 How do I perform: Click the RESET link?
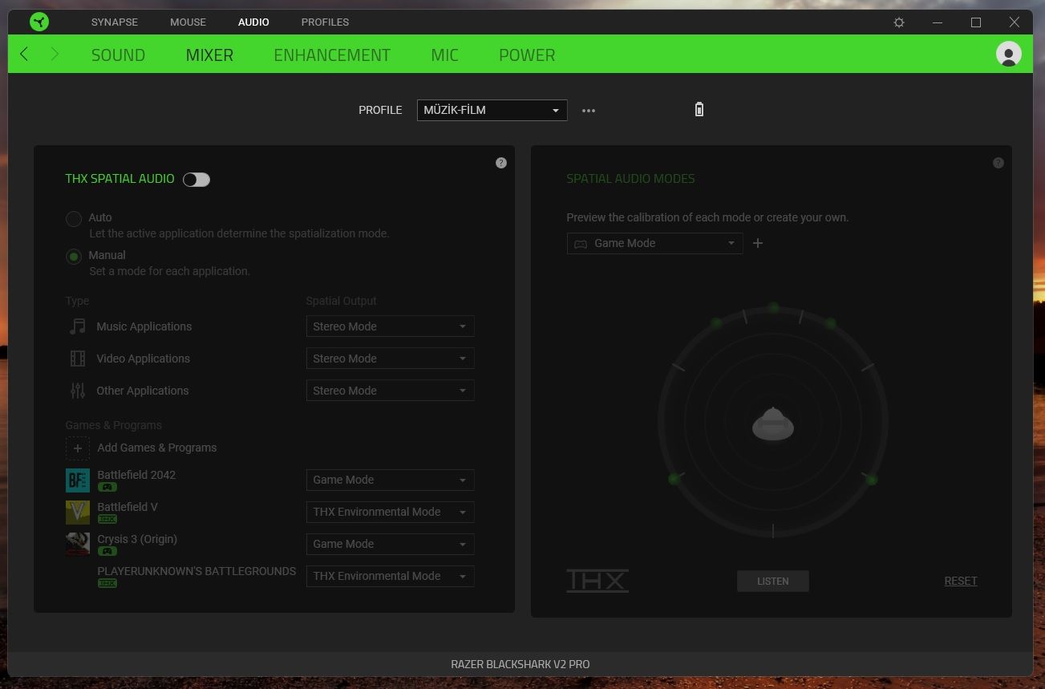coord(961,581)
